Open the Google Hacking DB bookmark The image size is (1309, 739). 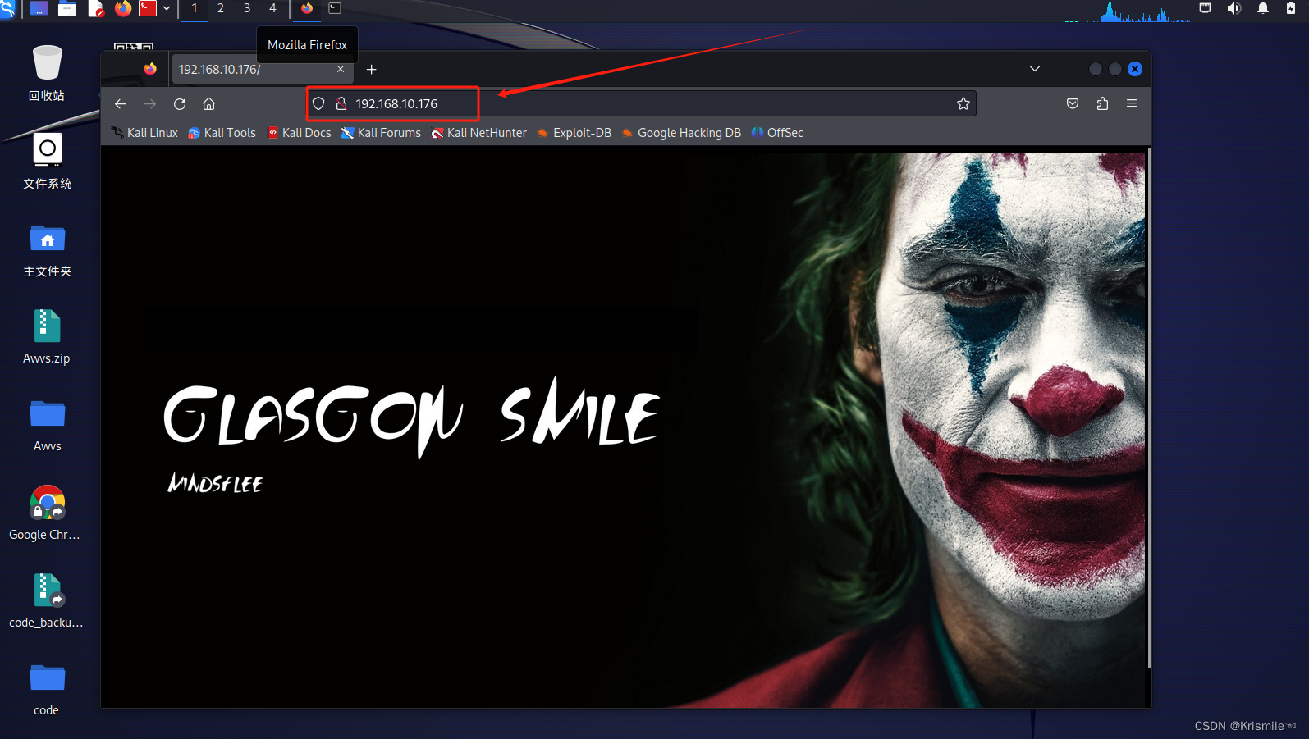tap(681, 133)
